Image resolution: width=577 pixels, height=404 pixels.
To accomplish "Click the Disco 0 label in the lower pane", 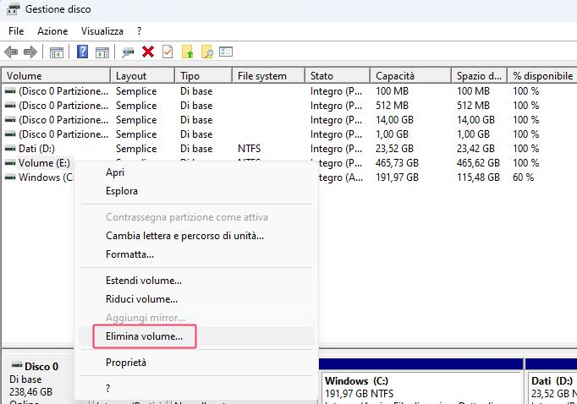I will (x=41, y=367).
